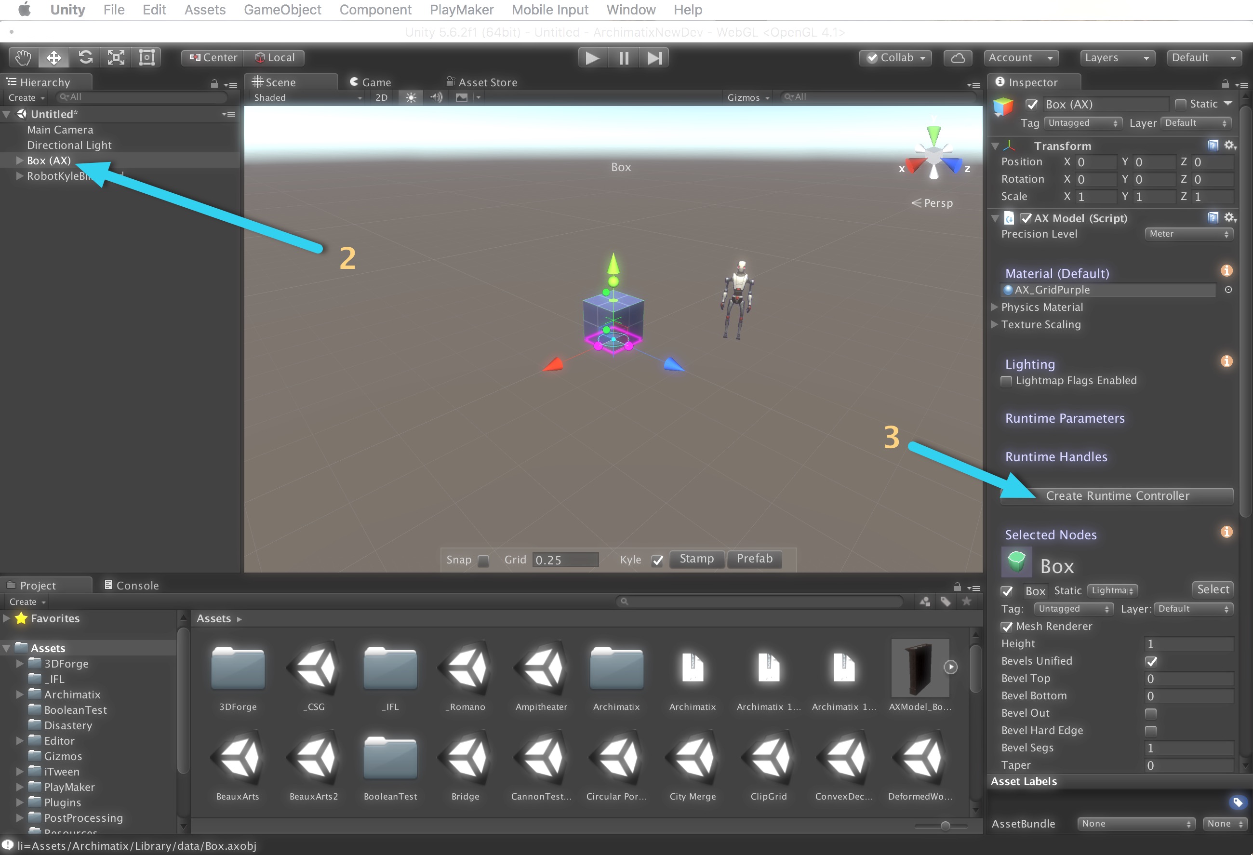Select the Rect Transform tool

point(147,58)
